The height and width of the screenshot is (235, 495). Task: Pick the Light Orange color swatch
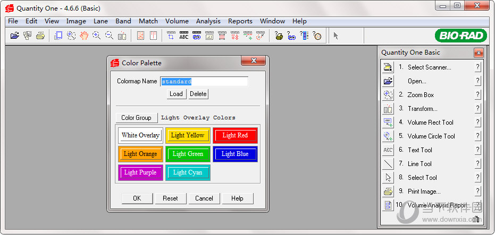coord(140,154)
